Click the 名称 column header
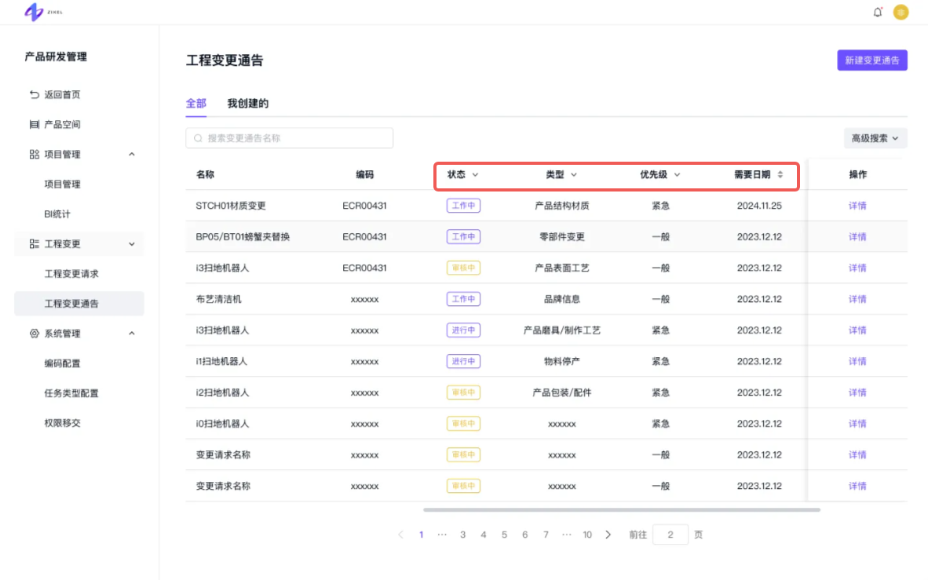This screenshot has width=928, height=580. pyautogui.click(x=206, y=174)
